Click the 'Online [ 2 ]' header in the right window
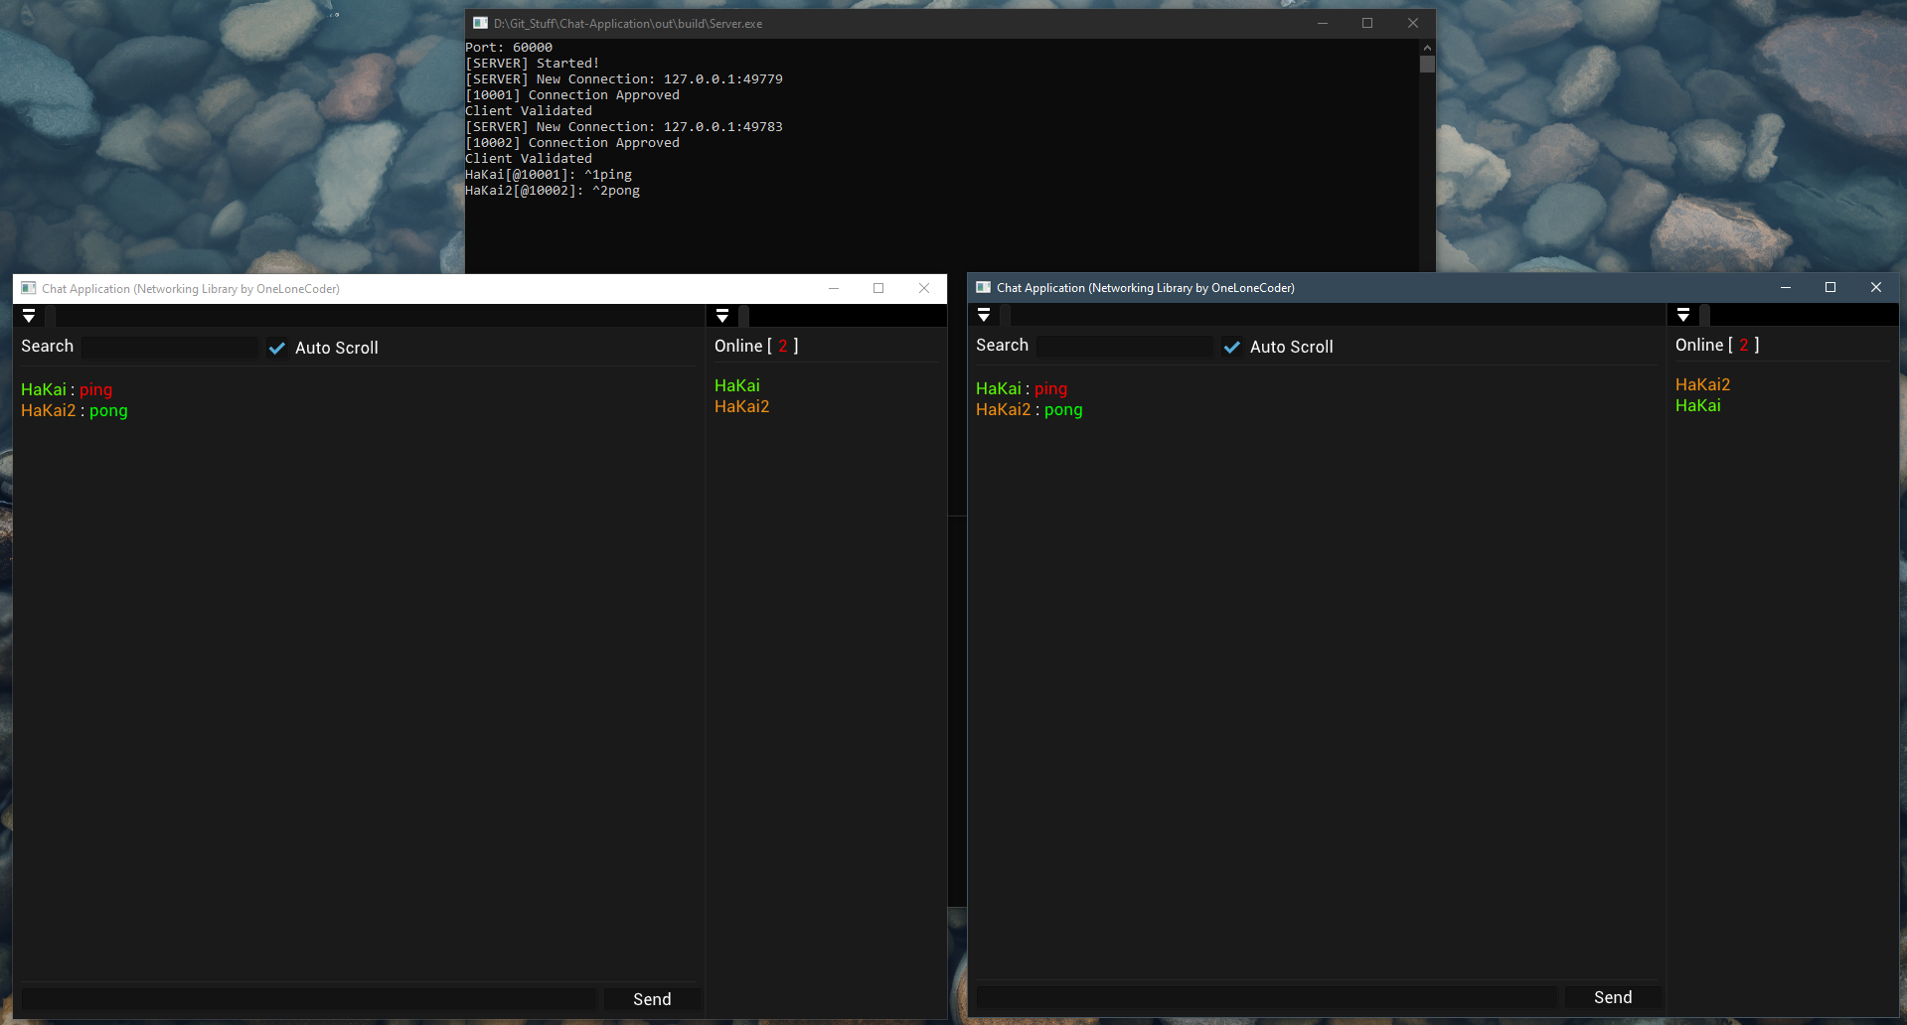Image resolution: width=1907 pixels, height=1025 pixels. coord(1717,345)
